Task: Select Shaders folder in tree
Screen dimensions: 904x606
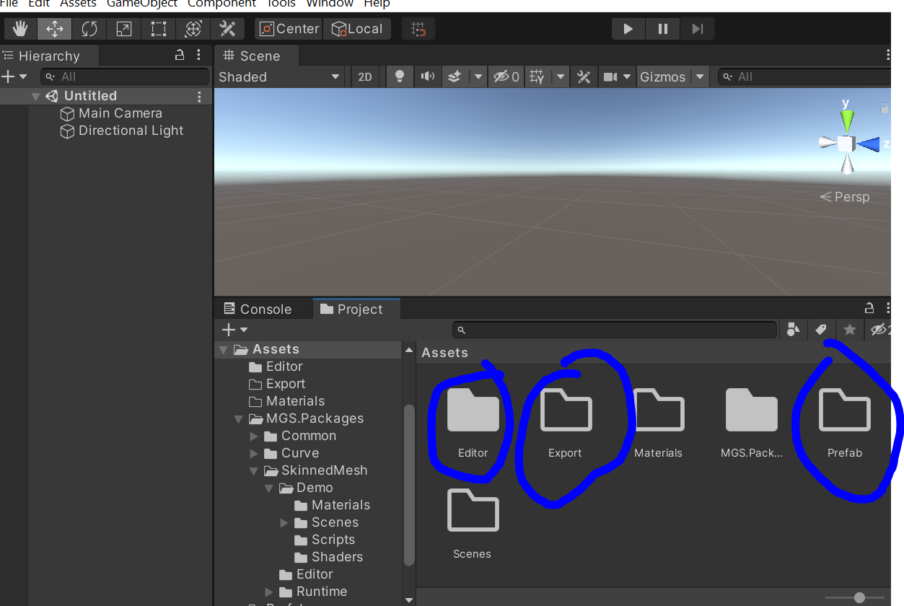Action: coord(328,557)
